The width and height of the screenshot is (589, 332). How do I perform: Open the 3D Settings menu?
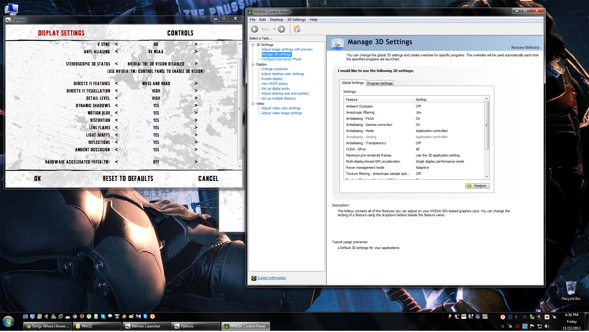(x=296, y=20)
